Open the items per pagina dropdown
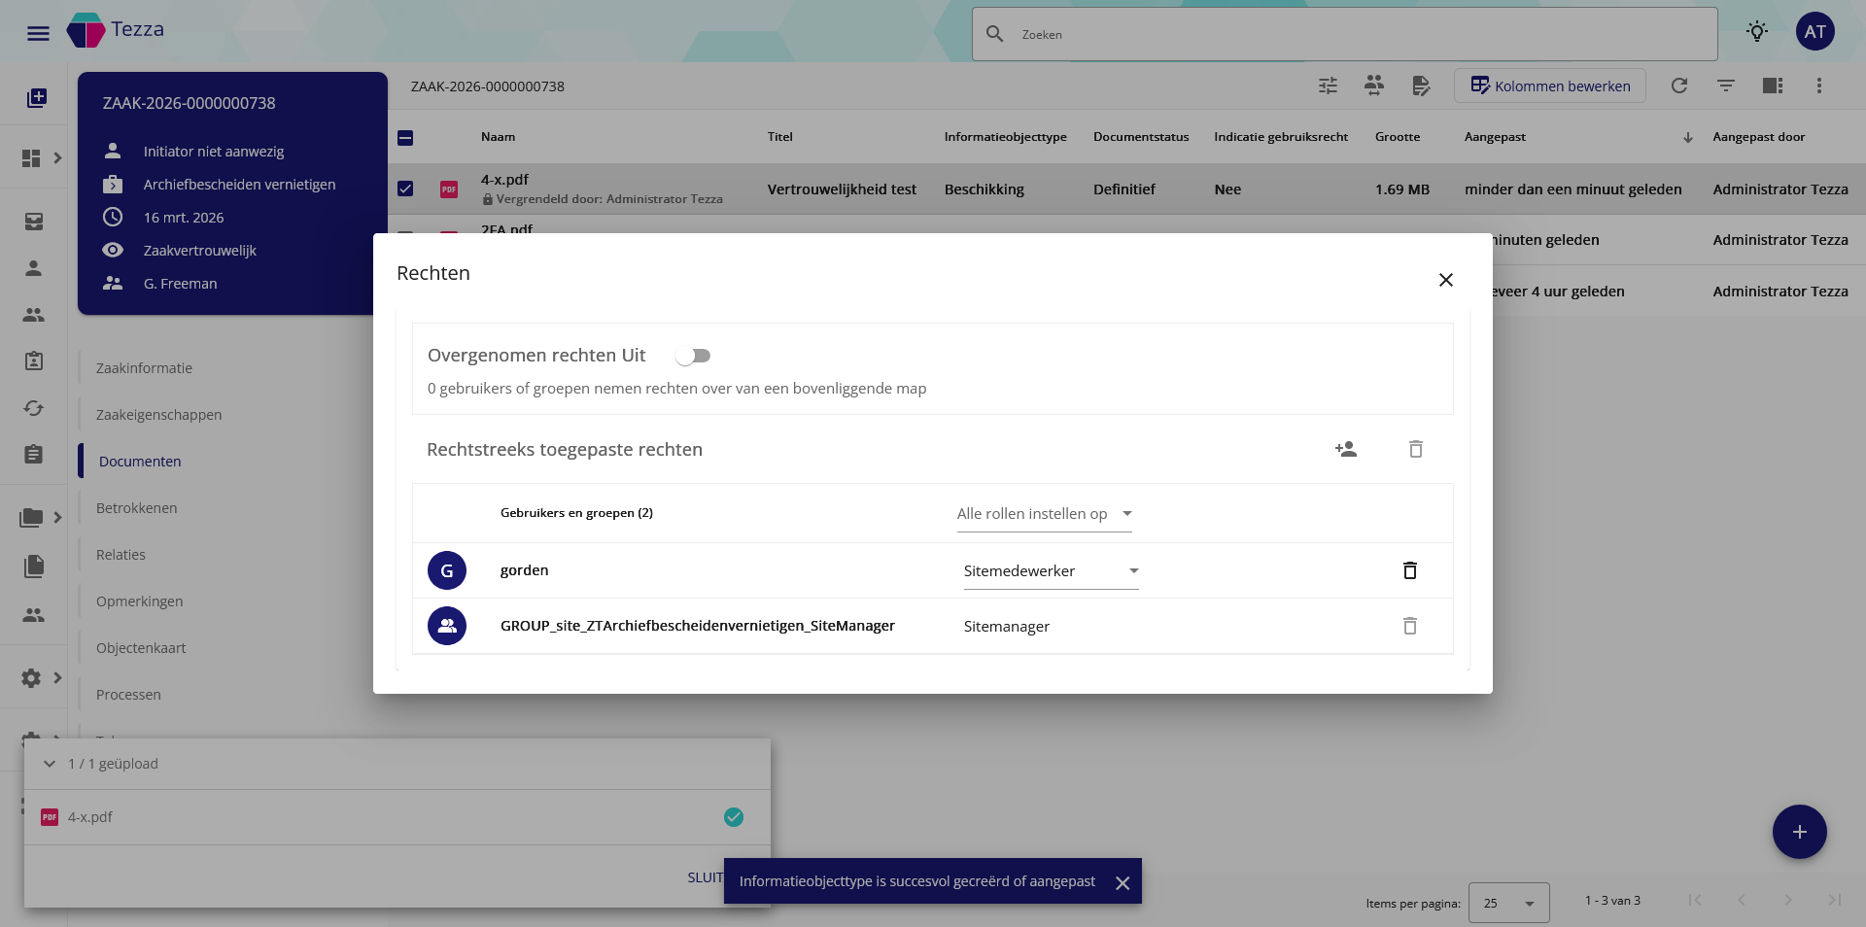Viewport: 1866px width, 927px height. 1508,903
